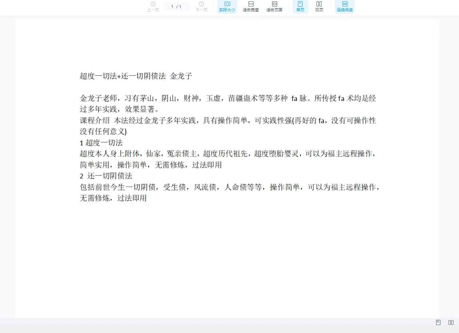Click single-page icon in bottom status bar
Screen dimensions: 459x333
[438, 322]
